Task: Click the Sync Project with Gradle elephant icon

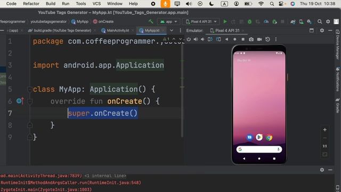Action: click(293, 21)
